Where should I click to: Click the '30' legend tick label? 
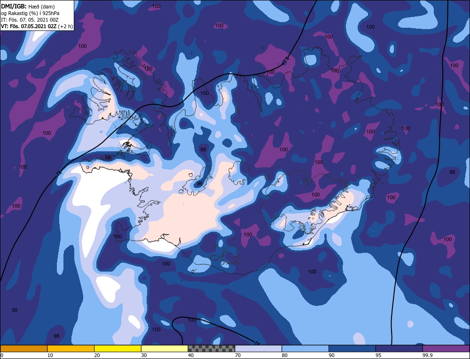click(144, 355)
